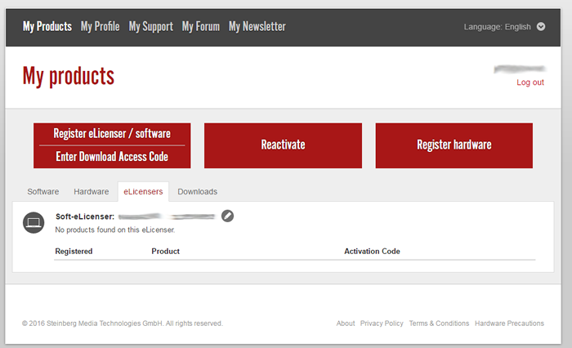Click the Soft-eLicenser label

point(85,216)
